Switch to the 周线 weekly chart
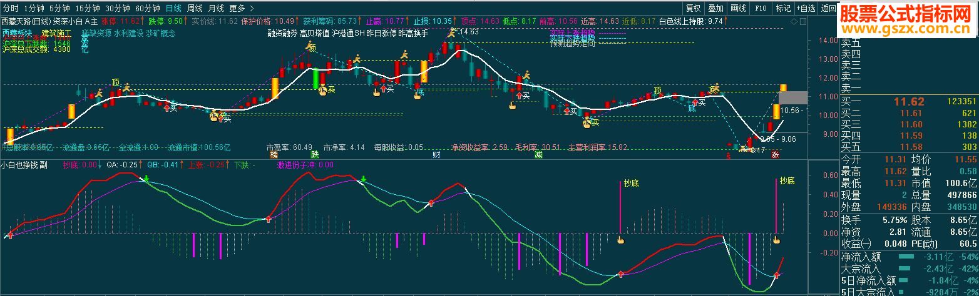979x296 pixels. 195,8
